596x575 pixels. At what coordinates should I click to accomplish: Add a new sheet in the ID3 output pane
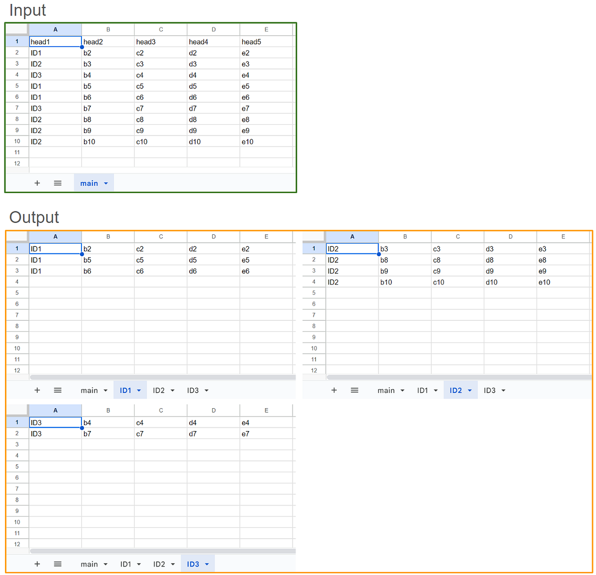tap(37, 564)
